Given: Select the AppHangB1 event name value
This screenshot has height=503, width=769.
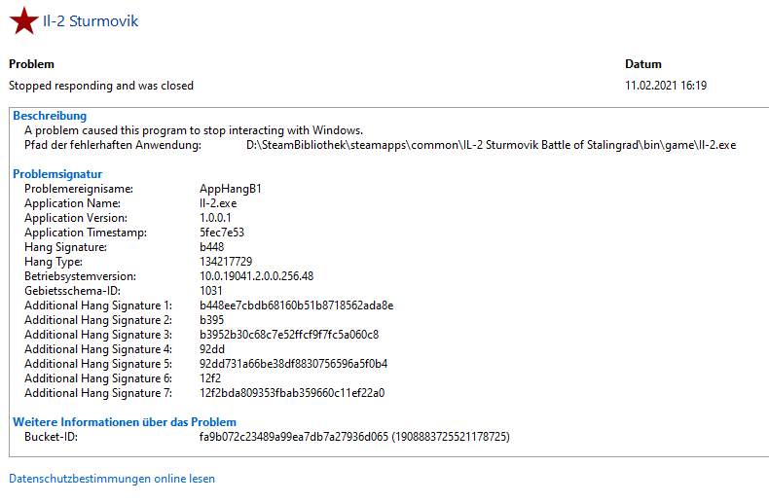Looking at the screenshot, I should point(231,189).
